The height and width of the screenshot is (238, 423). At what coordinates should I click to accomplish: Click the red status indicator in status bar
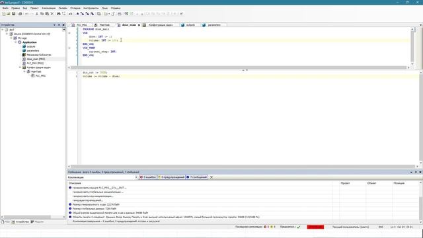315,227
